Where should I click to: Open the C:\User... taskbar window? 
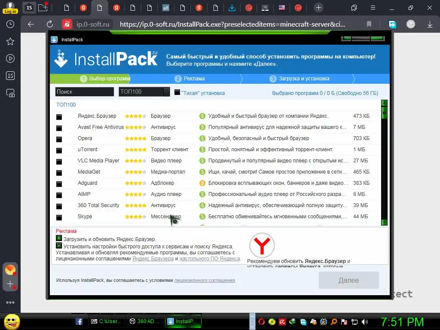pos(107,321)
